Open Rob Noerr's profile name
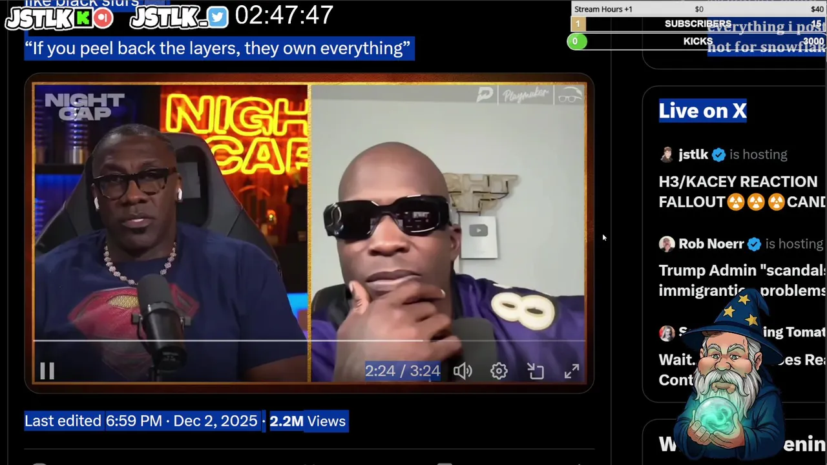This screenshot has height=465, width=827. coord(711,243)
